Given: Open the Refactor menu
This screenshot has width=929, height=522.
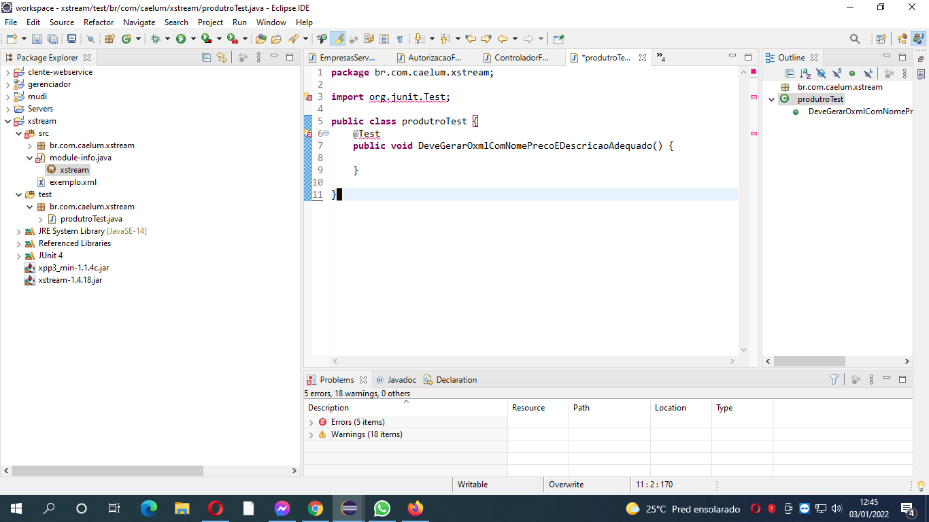Looking at the screenshot, I should (x=99, y=22).
